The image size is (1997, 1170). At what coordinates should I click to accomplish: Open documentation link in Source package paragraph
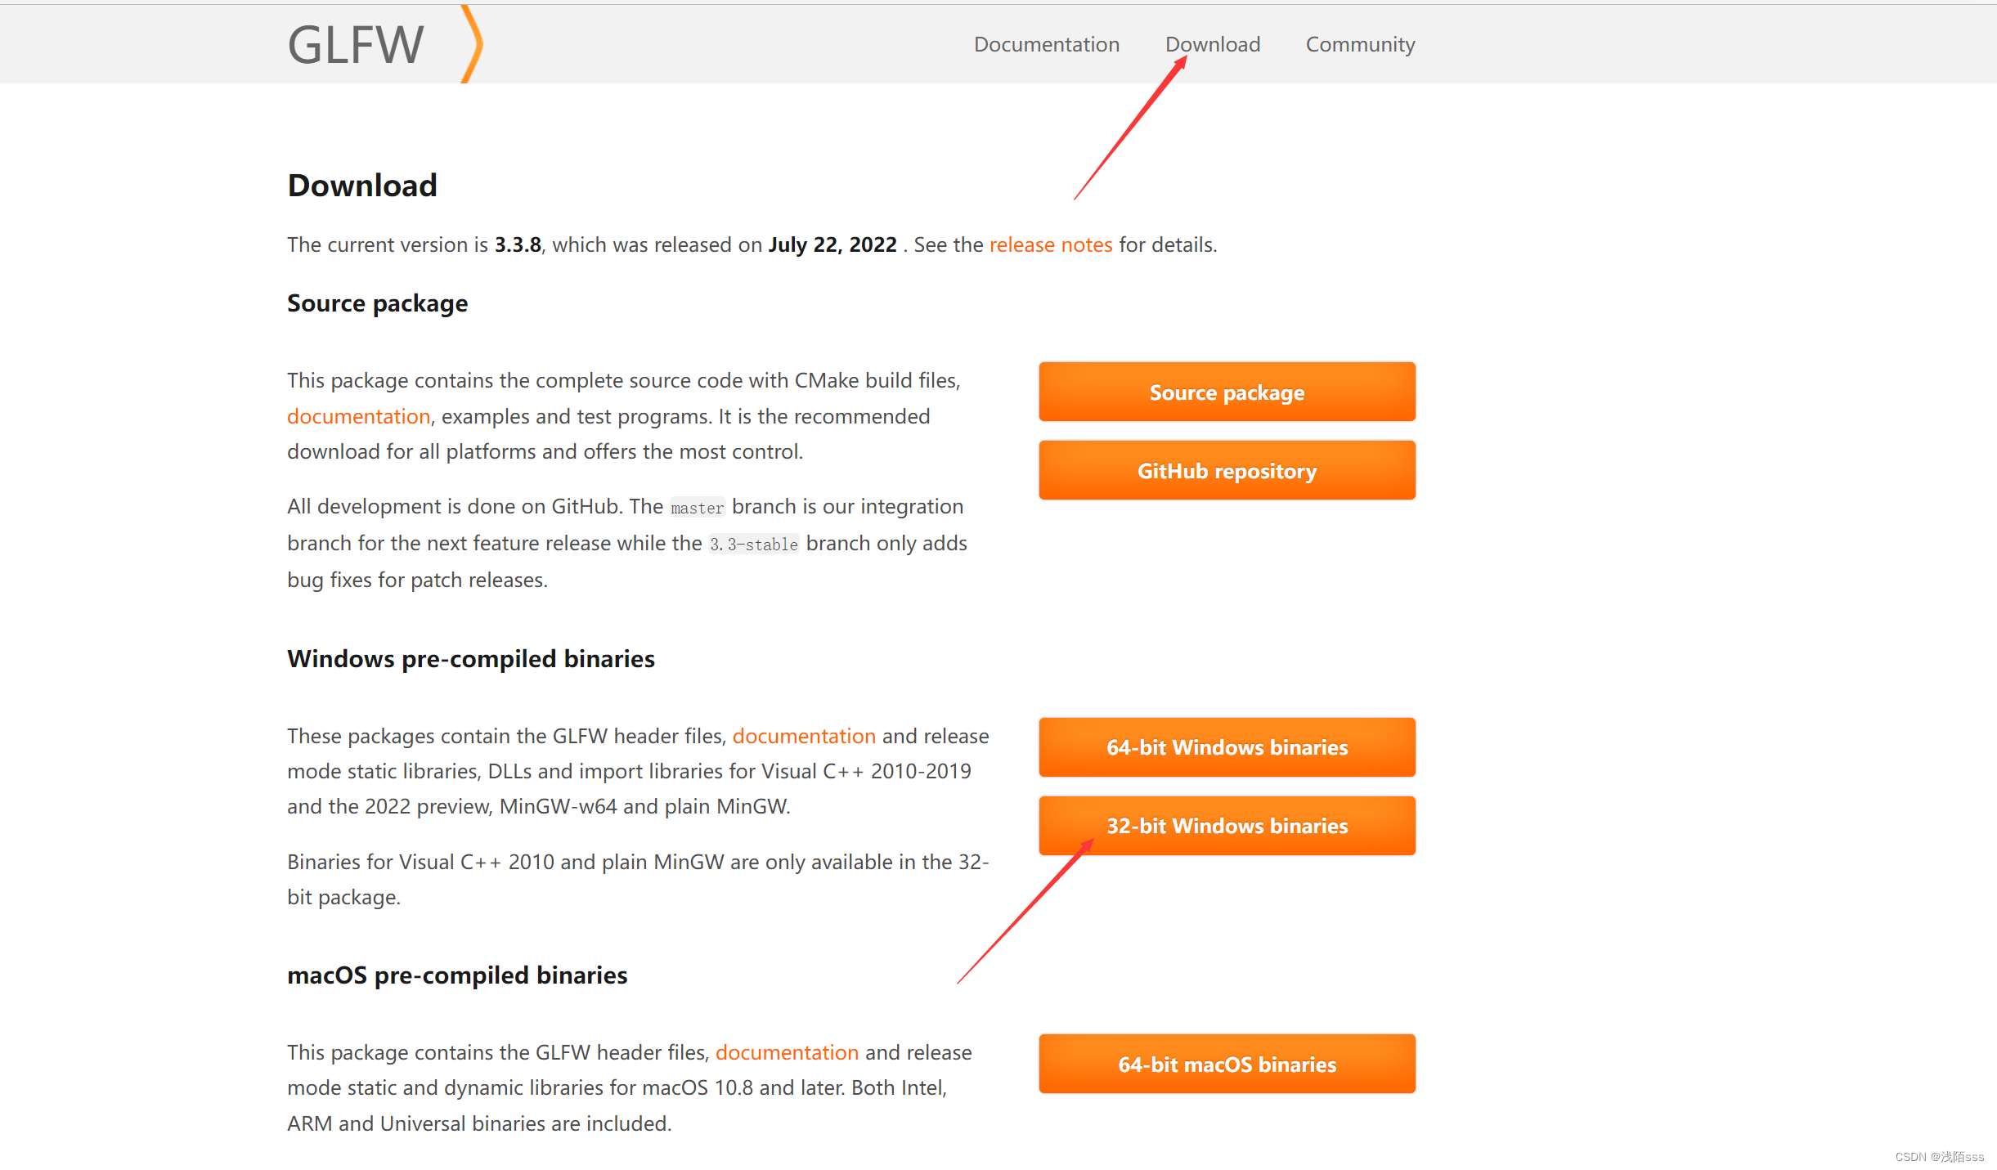[x=358, y=416]
